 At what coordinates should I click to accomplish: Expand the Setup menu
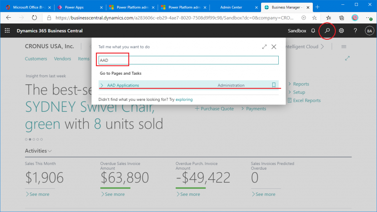pos(297,92)
